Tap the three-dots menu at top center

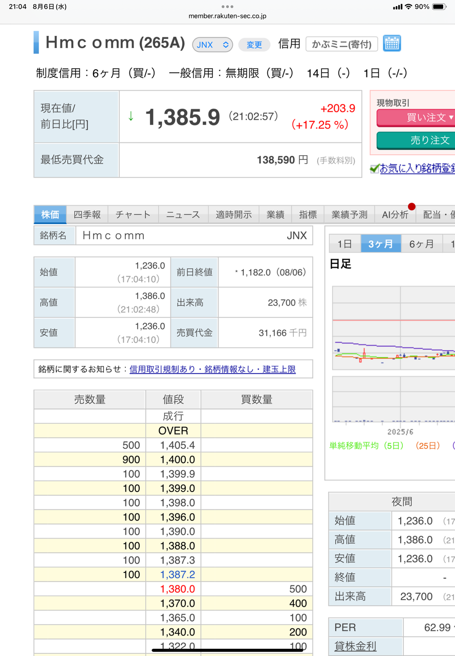pyautogui.click(x=227, y=7)
